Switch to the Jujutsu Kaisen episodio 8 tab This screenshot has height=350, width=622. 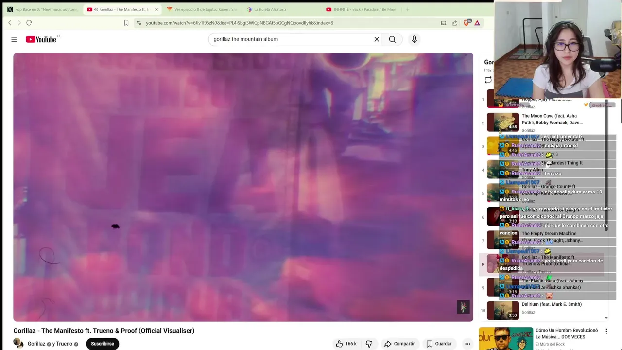(x=202, y=9)
